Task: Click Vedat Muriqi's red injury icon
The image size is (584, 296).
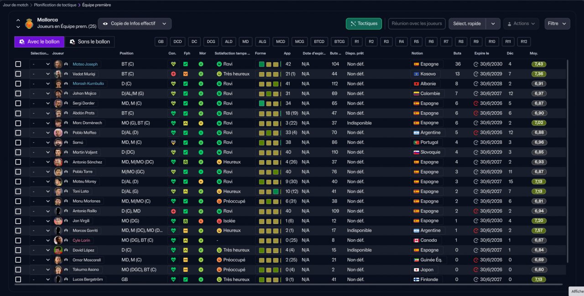Action: click(173, 74)
